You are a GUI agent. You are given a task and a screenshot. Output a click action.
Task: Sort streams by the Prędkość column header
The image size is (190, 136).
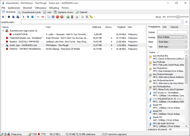tap(120, 27)
